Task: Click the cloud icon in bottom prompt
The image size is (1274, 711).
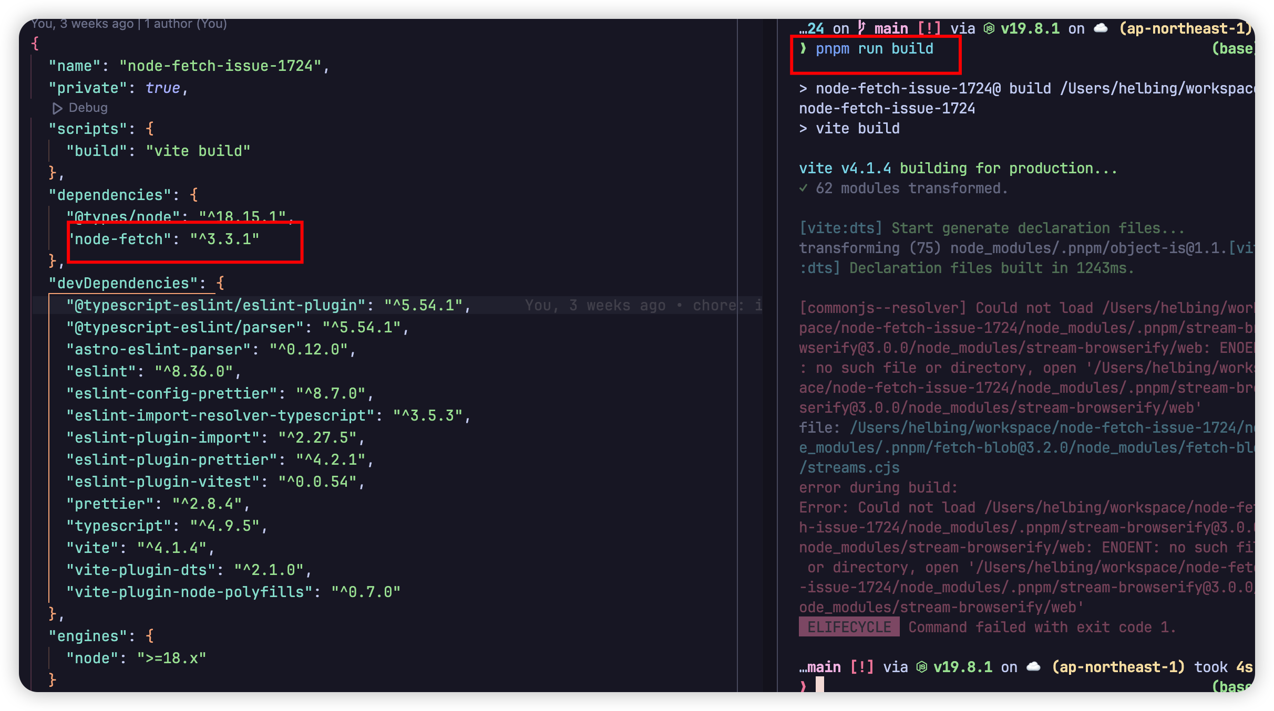Action: point(1033,667)
